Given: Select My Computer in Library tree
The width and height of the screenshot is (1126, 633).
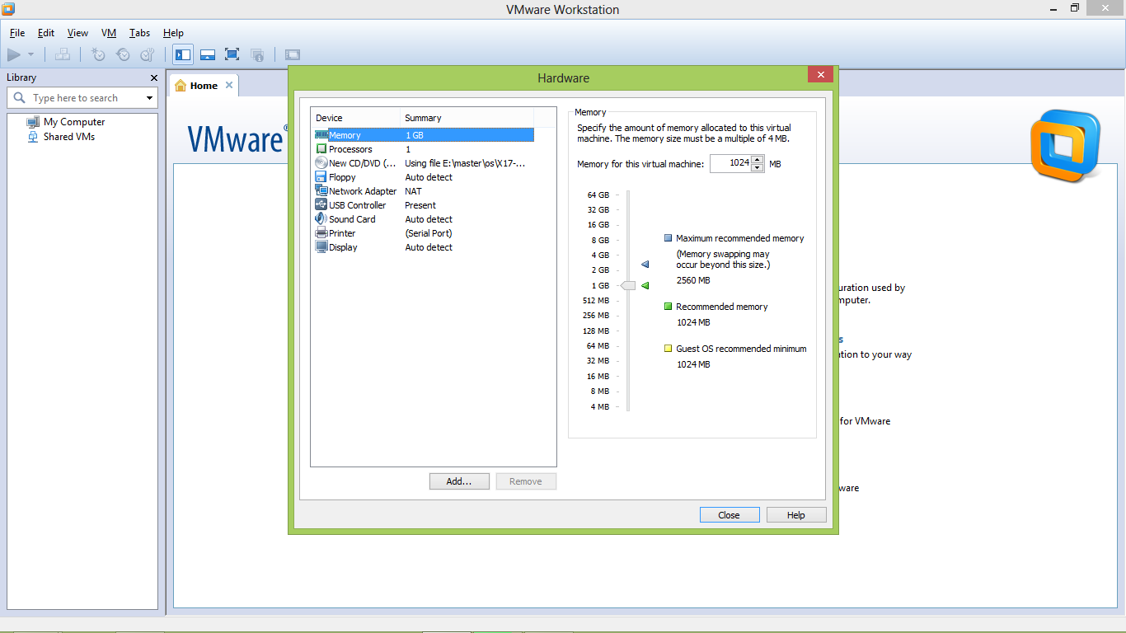Looking at the screenshot, I should click(74, 122).
